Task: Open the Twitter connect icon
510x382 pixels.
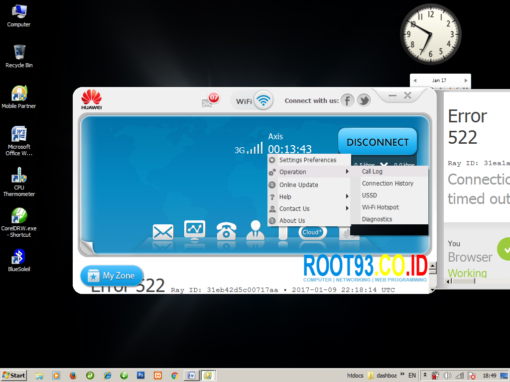Action: click(x=364, y=100)
